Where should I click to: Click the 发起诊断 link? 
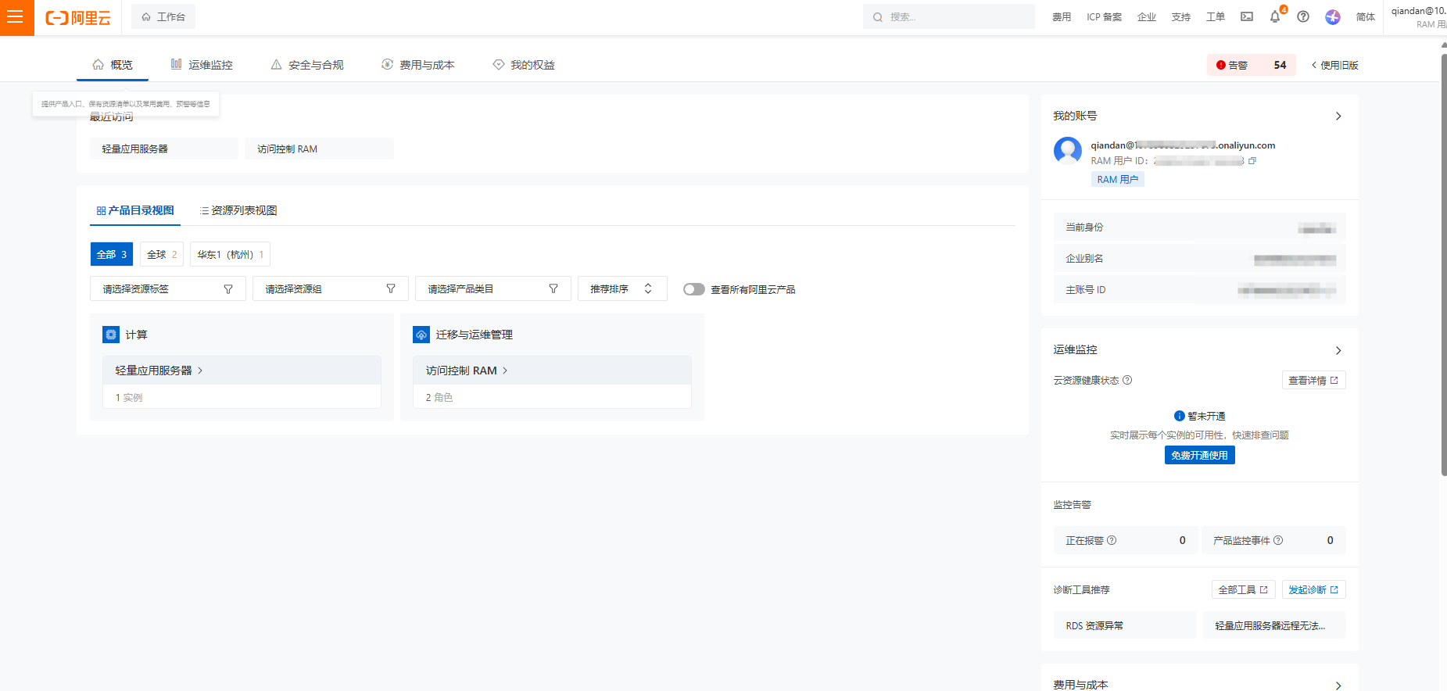1313,590
